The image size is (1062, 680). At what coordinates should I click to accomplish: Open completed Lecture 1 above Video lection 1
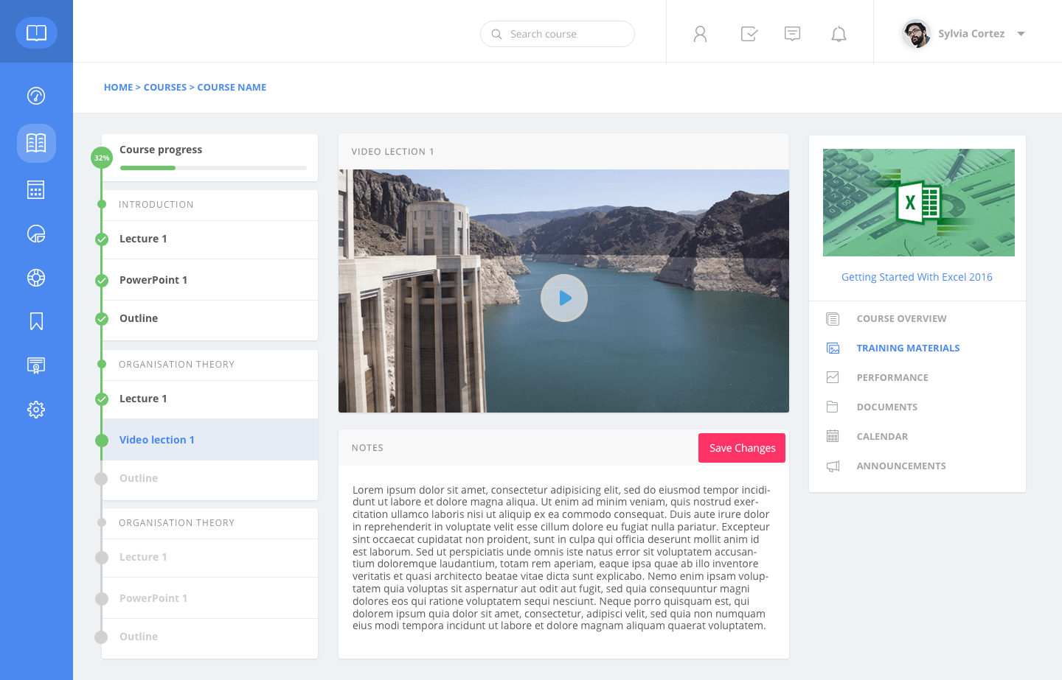[210, 399]
